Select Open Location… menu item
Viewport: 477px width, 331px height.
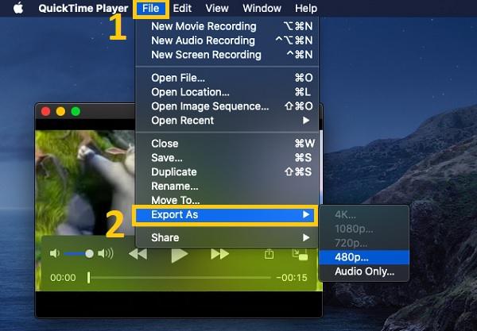click(x=227, y=92)
